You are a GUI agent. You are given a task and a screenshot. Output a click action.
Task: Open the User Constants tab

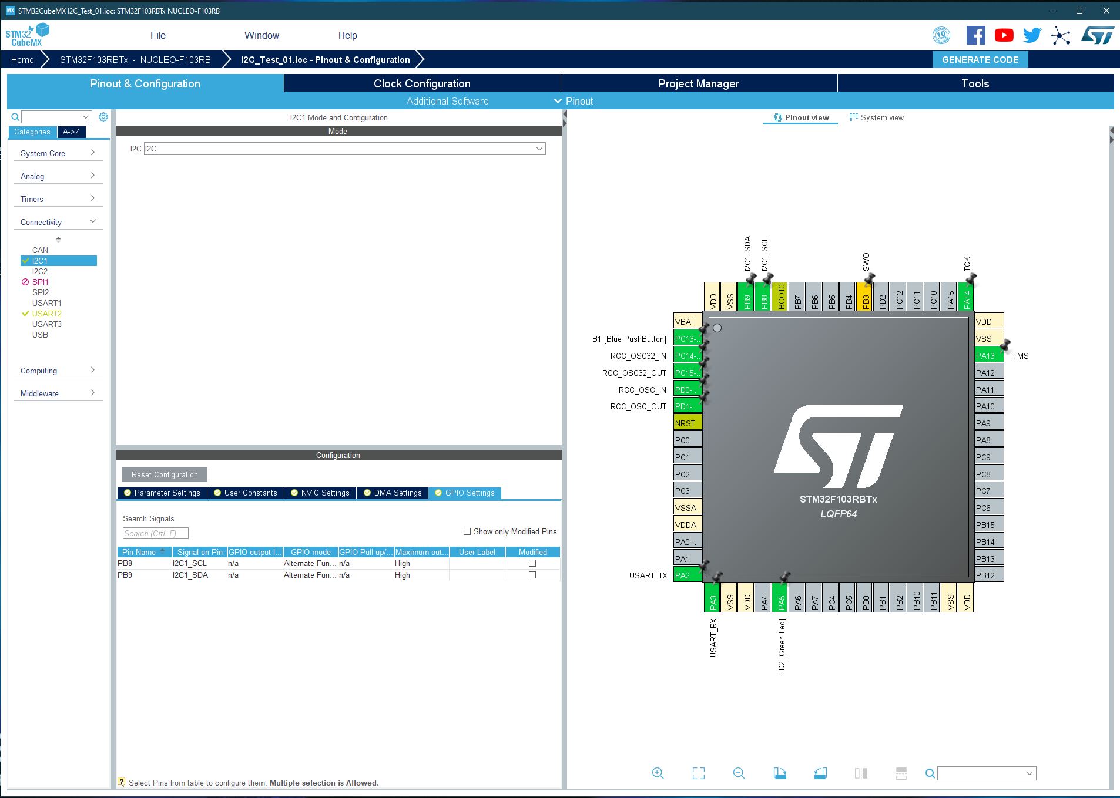[x=245, y=493]
